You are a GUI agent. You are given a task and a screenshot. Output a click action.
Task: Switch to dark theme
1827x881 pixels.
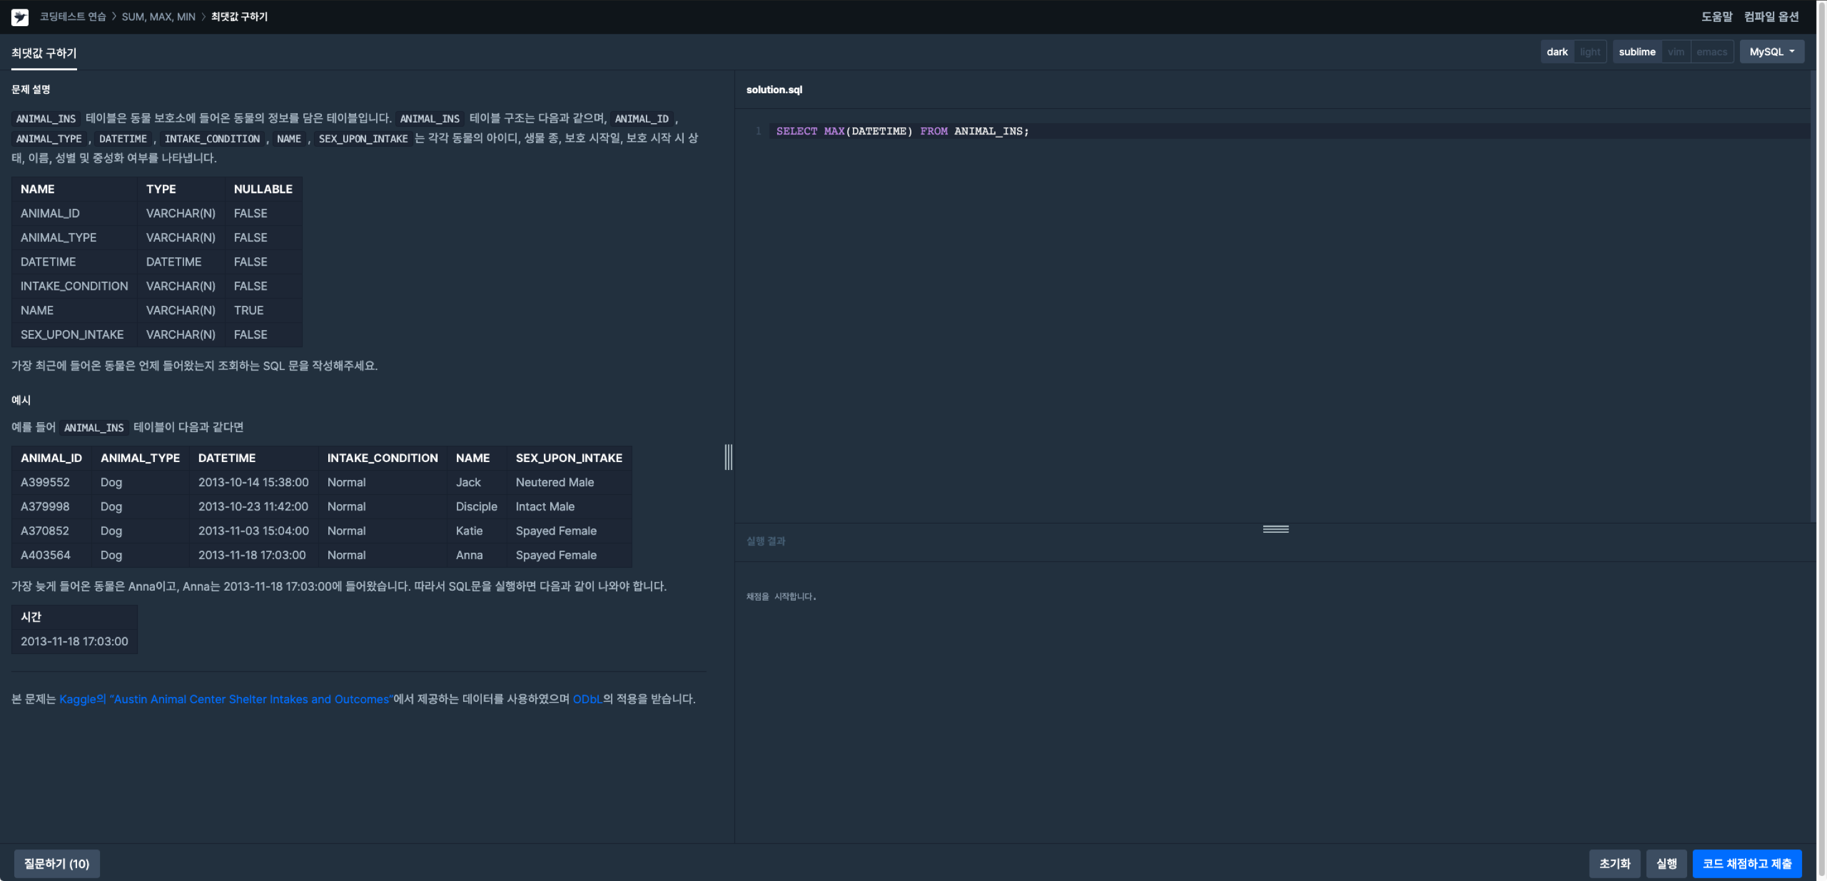pos(1557,52)
